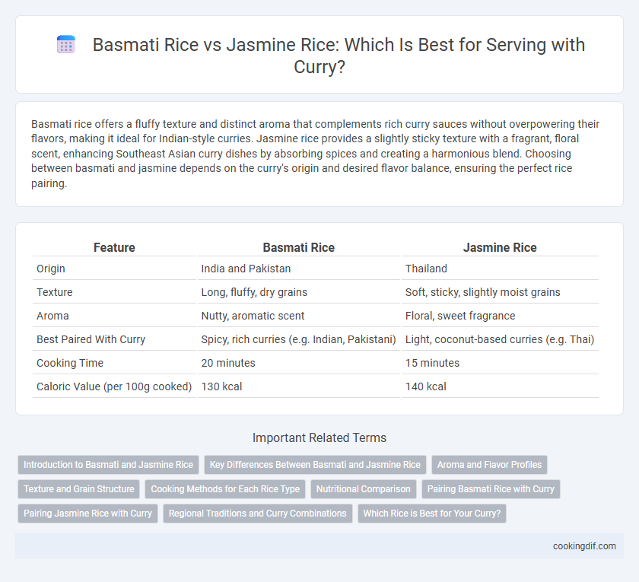Select 'Regional Traditions and Curry Combinations' tag

pyautogui.click(x=258, y=513)
